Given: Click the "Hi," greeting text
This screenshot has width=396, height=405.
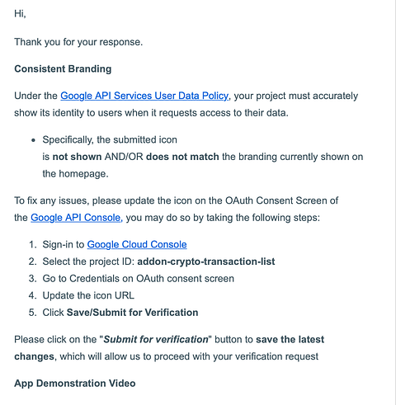Looking at the screenshot, I should (20, 13).
